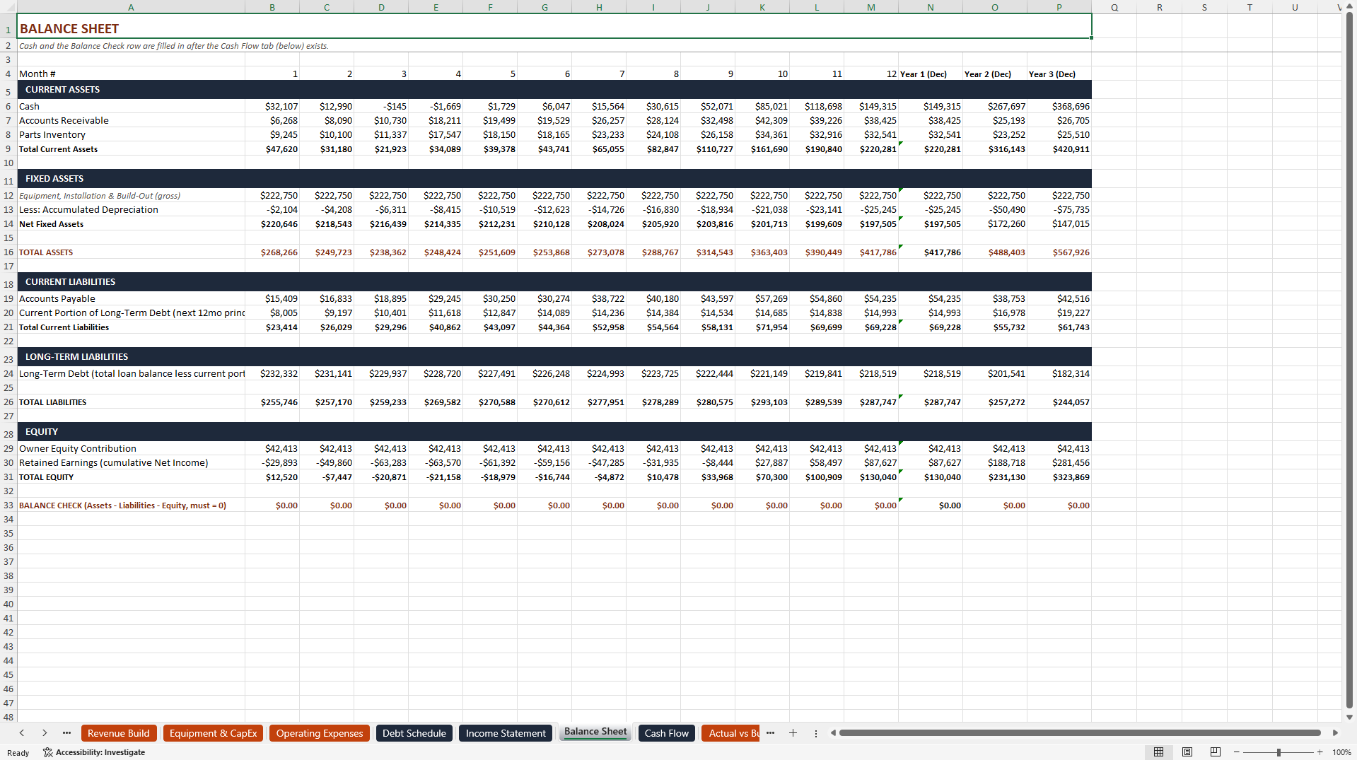The image size is (1357, 760).
Task: Go to the previous sheet tab arrow
Action: (22, 733)
